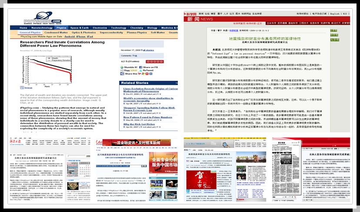360x212 pixels.
Task: Select Condensed Matter subcategory
Action: [x=56, y=33]
